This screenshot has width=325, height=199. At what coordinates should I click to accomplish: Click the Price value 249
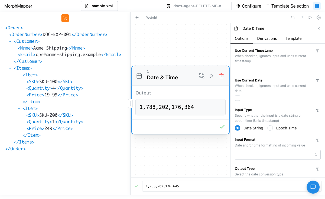48,128
